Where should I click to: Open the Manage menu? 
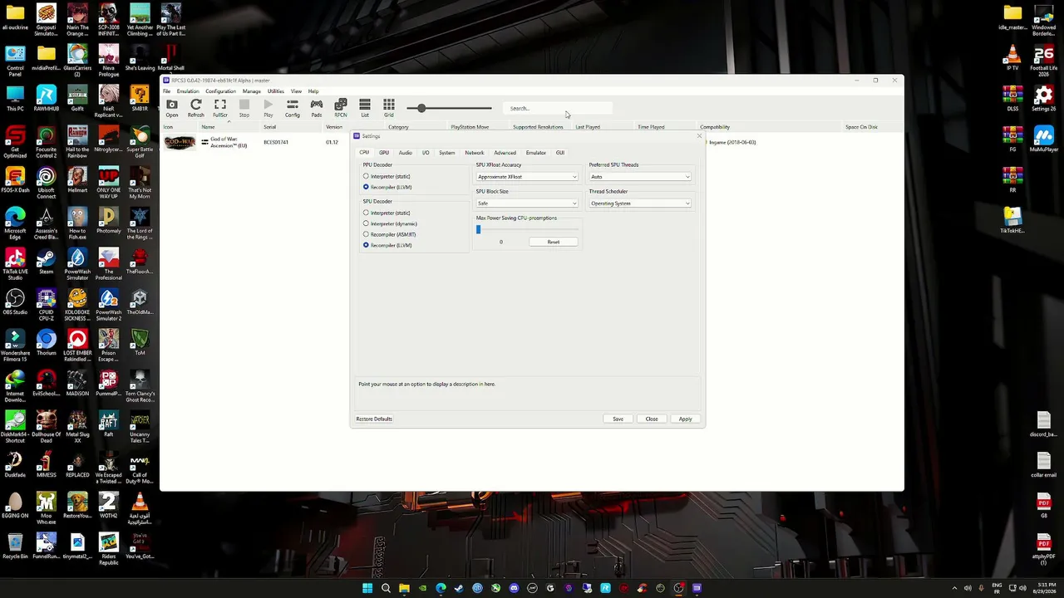click(252, 91)
